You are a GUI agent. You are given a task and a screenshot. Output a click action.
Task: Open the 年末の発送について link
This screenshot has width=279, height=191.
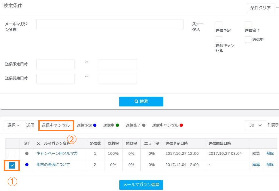[53, 165]
